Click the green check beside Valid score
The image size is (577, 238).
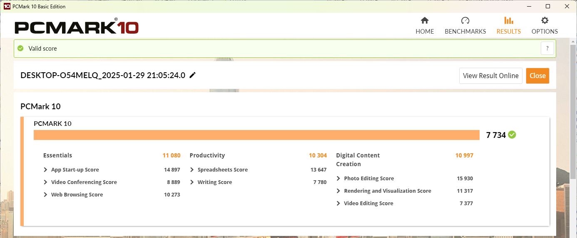20,48
